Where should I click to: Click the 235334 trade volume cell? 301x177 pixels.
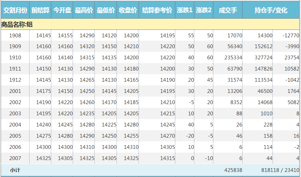pos(233,58)
